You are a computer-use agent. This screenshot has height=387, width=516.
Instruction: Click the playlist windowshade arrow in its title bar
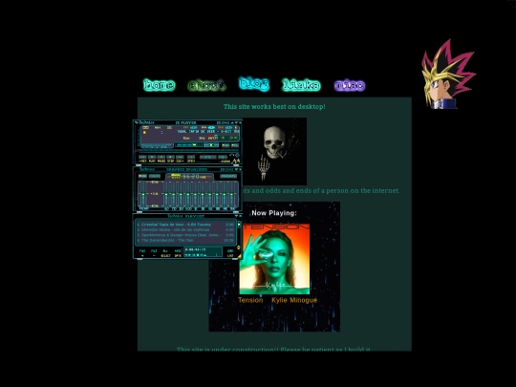pyautogui.click(x=236, y=216)
